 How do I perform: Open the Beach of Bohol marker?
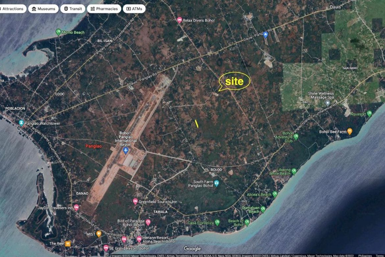click(x=247, y=223)
